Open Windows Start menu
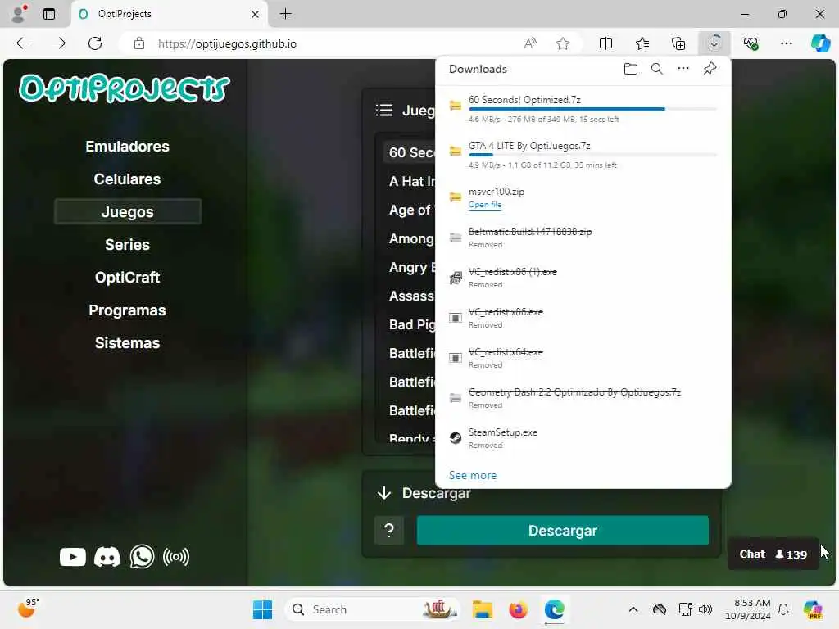 pyautogui.click(x=262, y=609)
